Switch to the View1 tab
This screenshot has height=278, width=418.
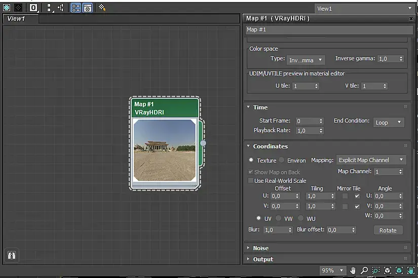coord(16,19)
